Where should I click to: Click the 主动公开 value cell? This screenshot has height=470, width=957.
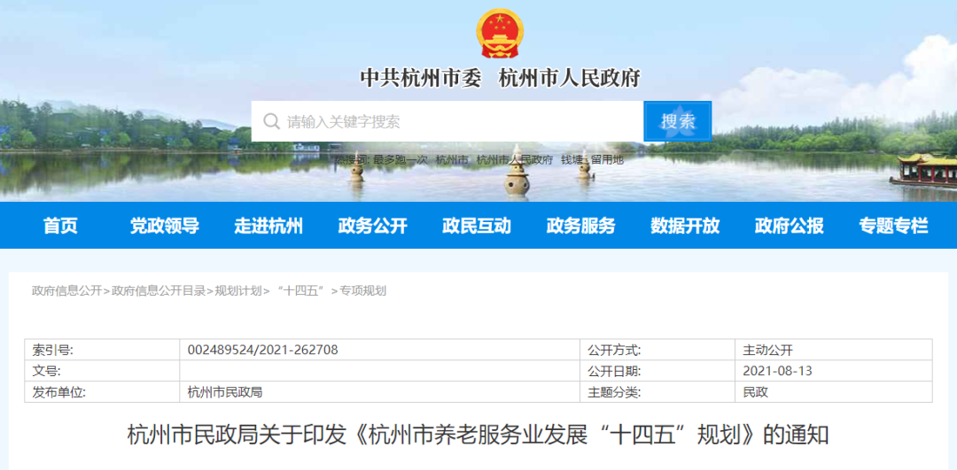[x=834, y=350]
